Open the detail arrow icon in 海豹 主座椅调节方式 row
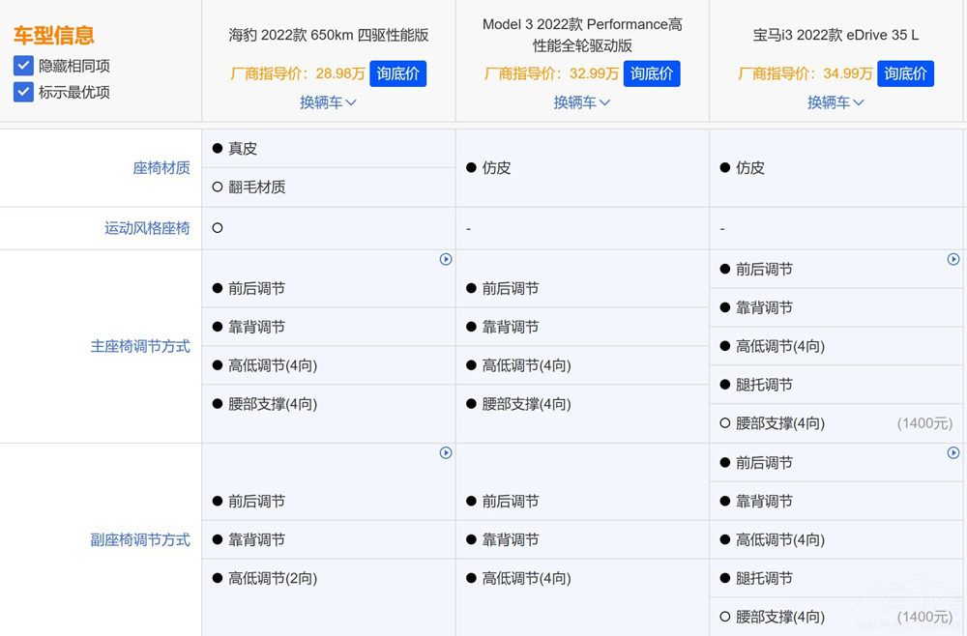This screenshot has width=967, height=636. [x=446, y=259]
